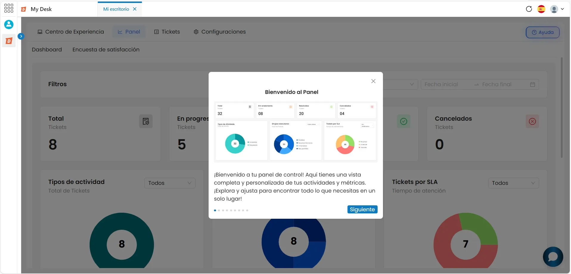The height and width of the screenshot is (274, 571).
Task: Close the Bienvenido al Panel dialog
Action: click(x=373, y=81)
